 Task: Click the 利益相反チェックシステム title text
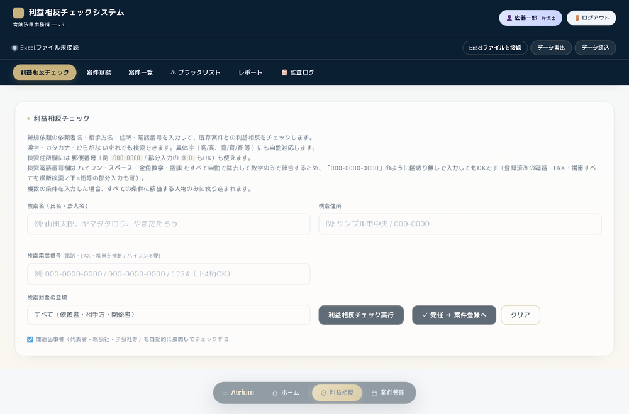click(76, 13)
